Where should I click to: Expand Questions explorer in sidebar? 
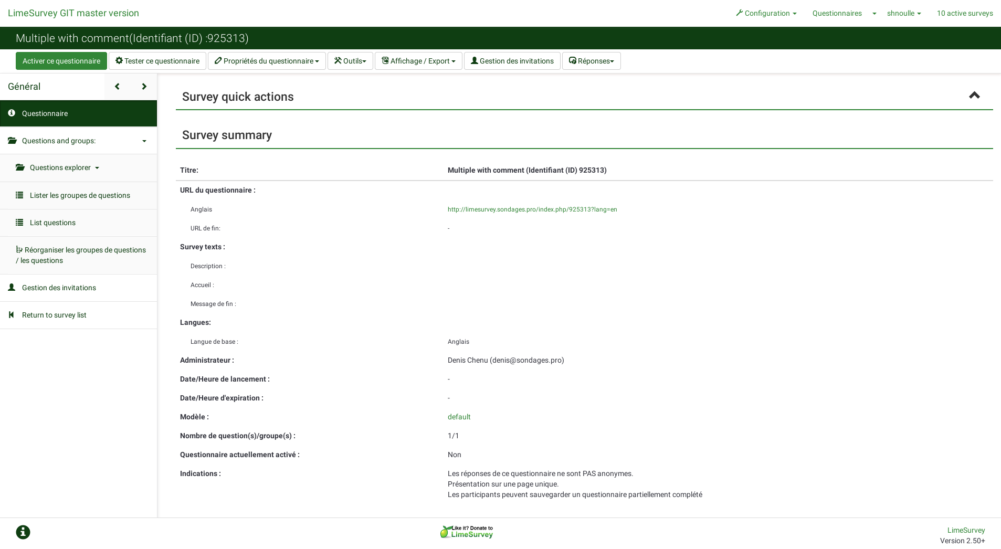click(x=64, y=168)
